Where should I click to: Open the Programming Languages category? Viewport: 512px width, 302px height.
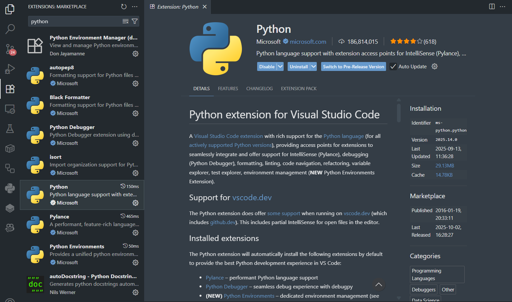tap(437, 274)
